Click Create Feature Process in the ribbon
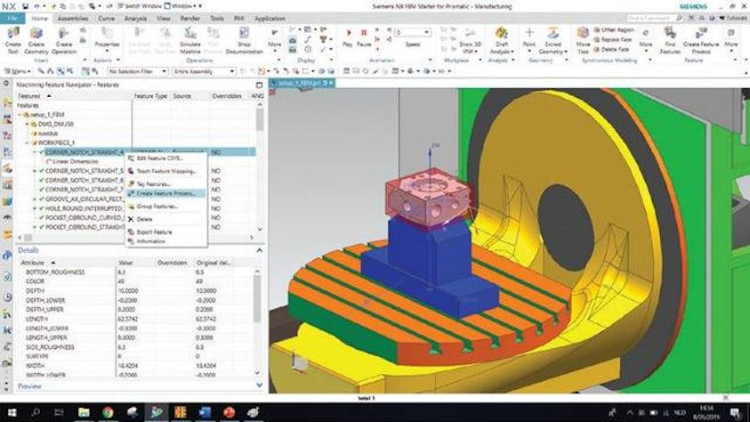The width and height of the screenshot is (750, 422). (701, 39)
